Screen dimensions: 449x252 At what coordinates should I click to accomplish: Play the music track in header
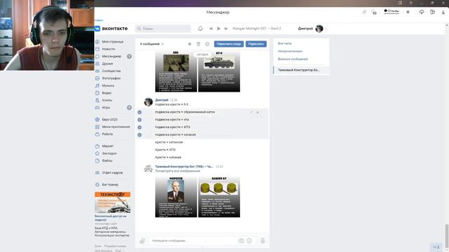(218, 29)
